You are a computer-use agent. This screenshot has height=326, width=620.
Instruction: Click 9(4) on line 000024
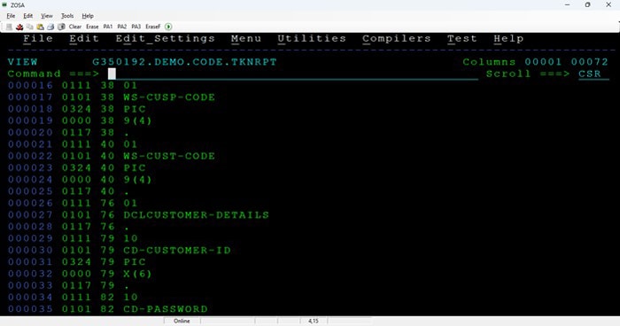(x=137, y=180)
